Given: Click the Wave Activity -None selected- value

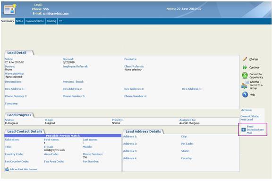Looking at the screenshot, I should 14,77.
